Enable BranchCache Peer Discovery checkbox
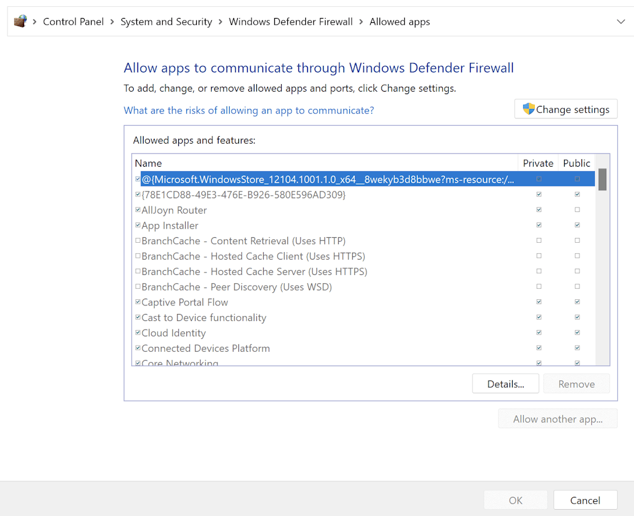Viewport: 634px width, 516px height. (138, 286)
